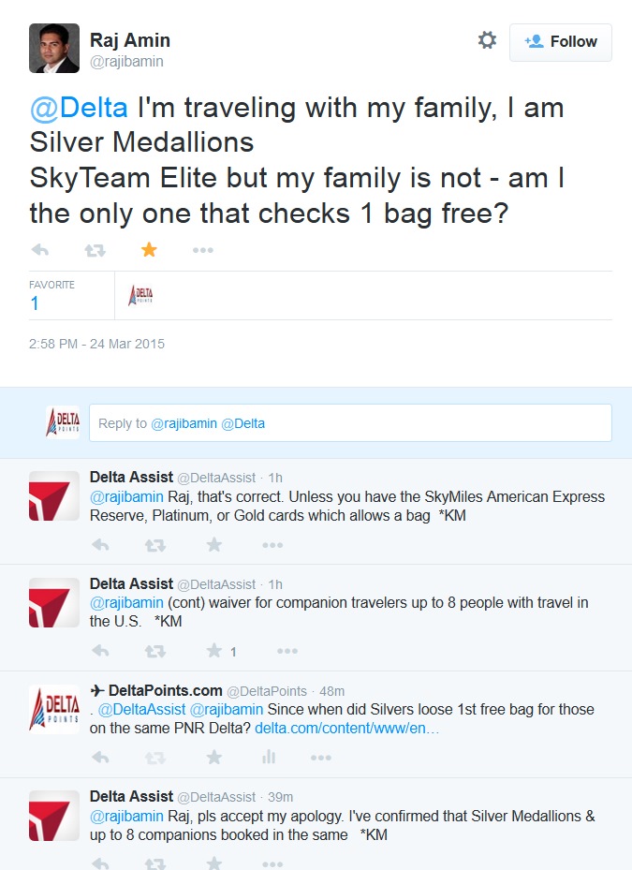Click the reply input field
The height and width of the screenshot is (870, 632).
[349, 423]
